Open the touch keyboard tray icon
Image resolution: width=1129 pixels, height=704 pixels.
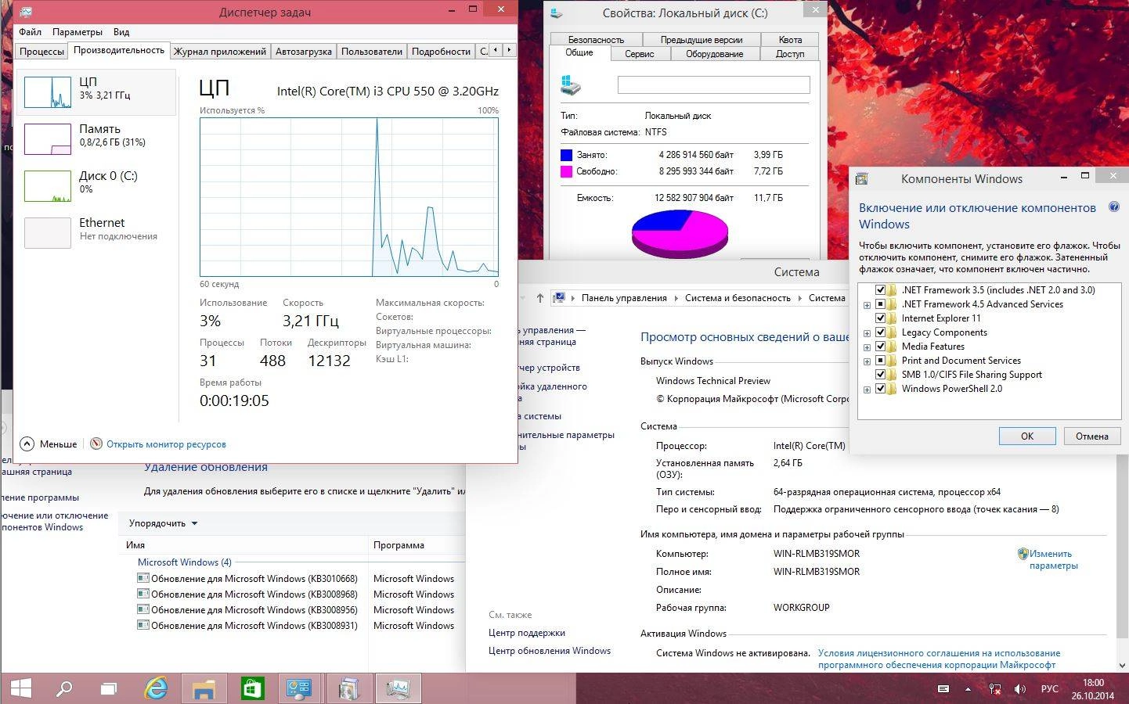click(x=943, y=689)
